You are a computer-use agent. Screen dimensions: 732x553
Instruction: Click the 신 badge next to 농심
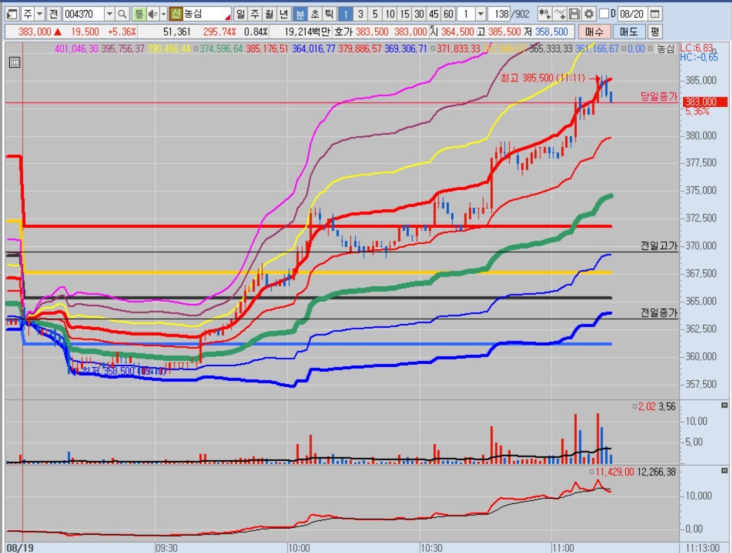(176, 14)
